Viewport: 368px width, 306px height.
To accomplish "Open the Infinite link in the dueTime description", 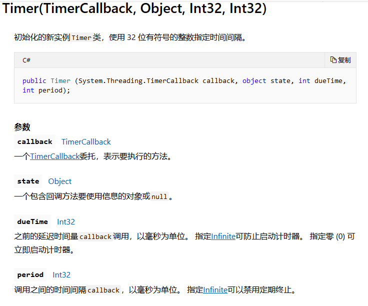I will pyautogui.click(x=223, y=236).
